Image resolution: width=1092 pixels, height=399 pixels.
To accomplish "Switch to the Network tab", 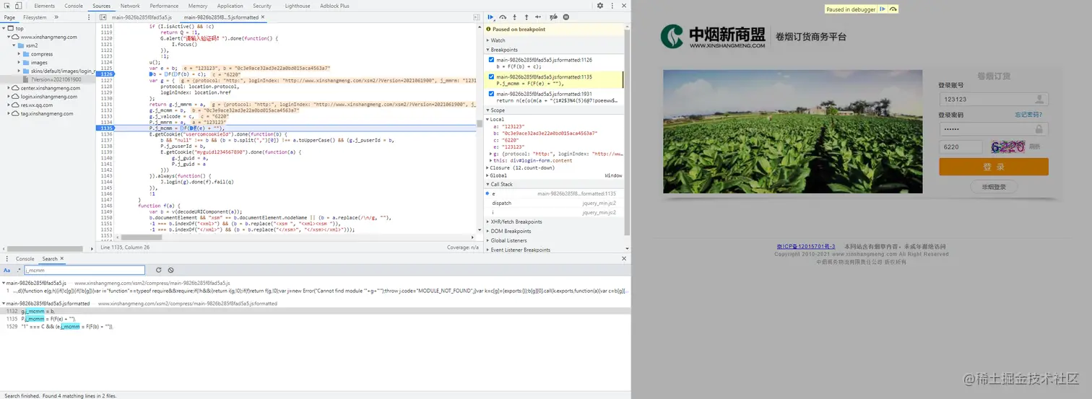I will pyautogui.click(x=130, y=6).
